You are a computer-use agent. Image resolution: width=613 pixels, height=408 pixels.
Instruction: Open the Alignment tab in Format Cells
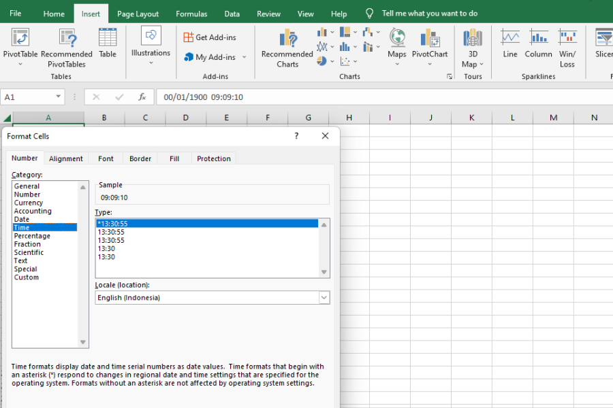[66, 158]
